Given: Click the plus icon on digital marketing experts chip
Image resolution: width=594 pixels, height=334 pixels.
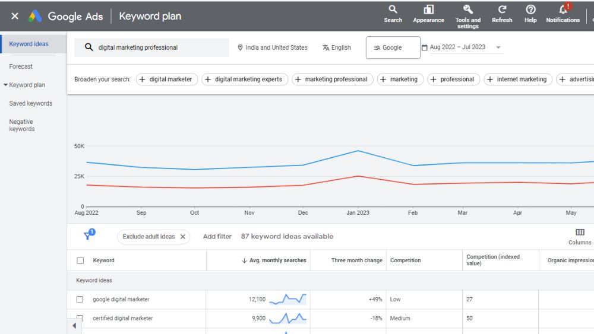Looking at the screenshot, I should (207, 79).
